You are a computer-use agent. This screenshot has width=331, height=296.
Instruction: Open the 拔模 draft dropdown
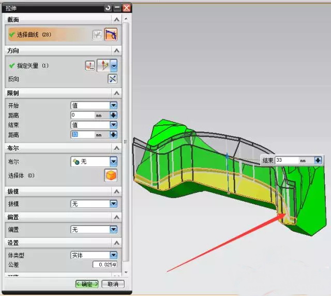pos(113,204)
